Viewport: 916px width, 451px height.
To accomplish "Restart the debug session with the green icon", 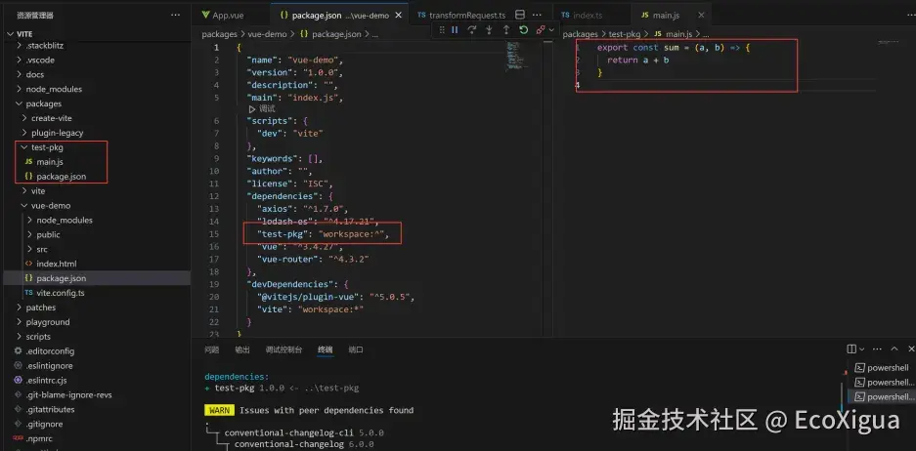I will click(523, 29).
